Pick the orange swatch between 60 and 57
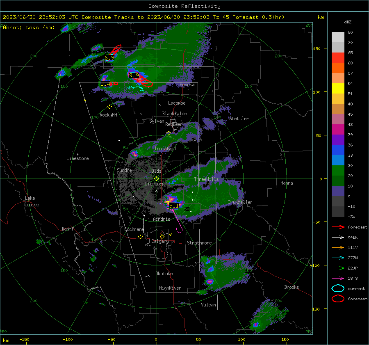 point(338,68)
